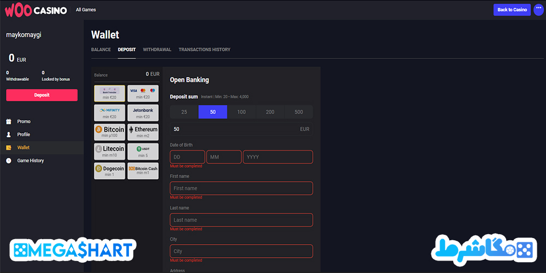Click the First name input field

click(x=241, y=188)
